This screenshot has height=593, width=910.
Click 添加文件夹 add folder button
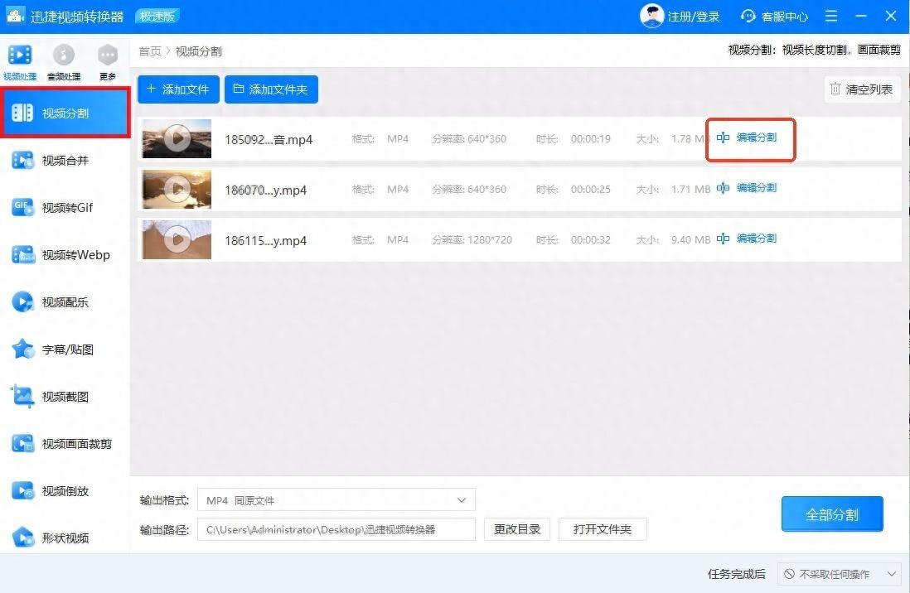coord(271,89)
